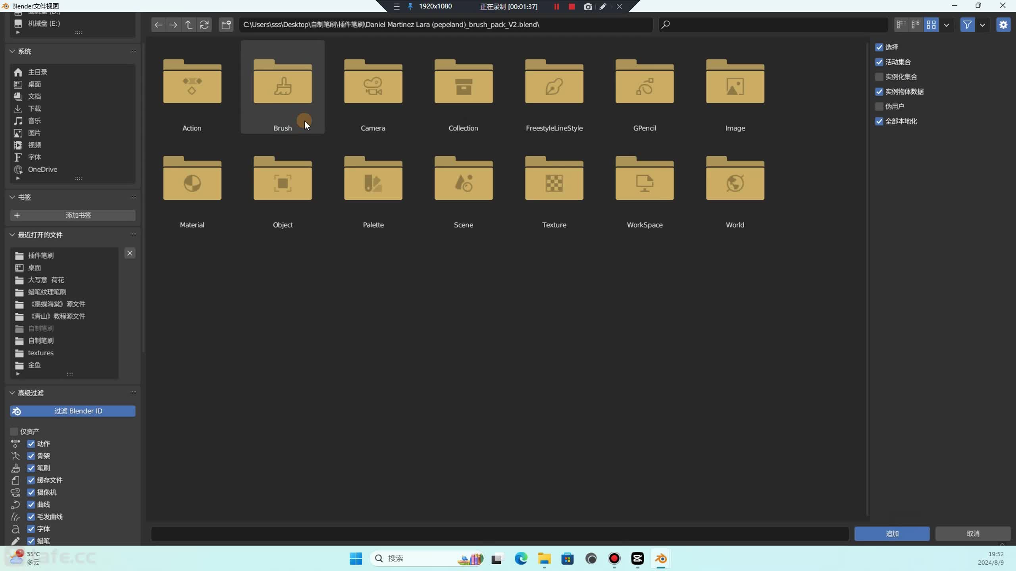Enable the 仅资产 checkbox
The image size is (1016, 571).
14,431
